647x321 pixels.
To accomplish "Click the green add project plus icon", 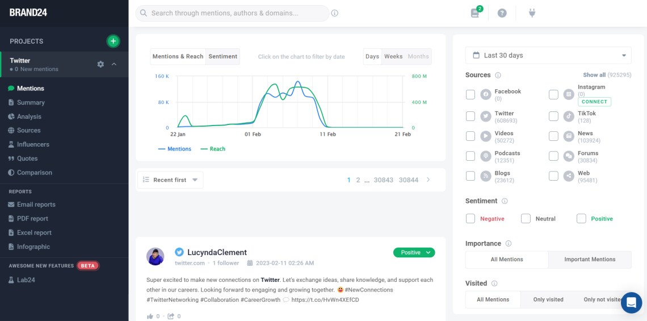I will 114,41.
